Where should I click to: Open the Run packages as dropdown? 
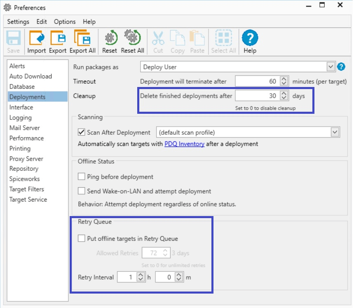click(331, 66)
